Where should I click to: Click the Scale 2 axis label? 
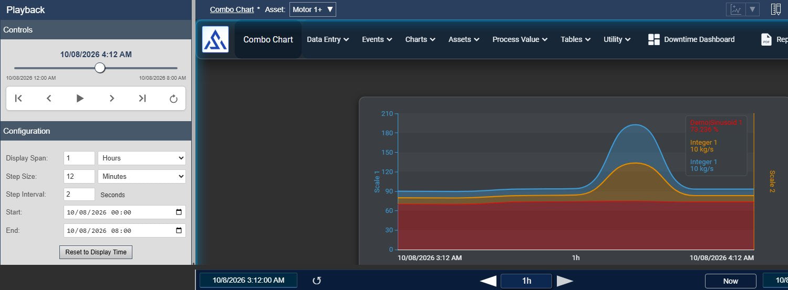[x=772, y=181]
